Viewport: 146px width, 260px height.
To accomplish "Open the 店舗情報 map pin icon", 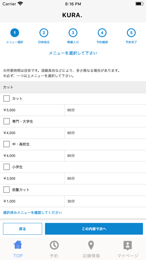I will (x=91, y=245).
